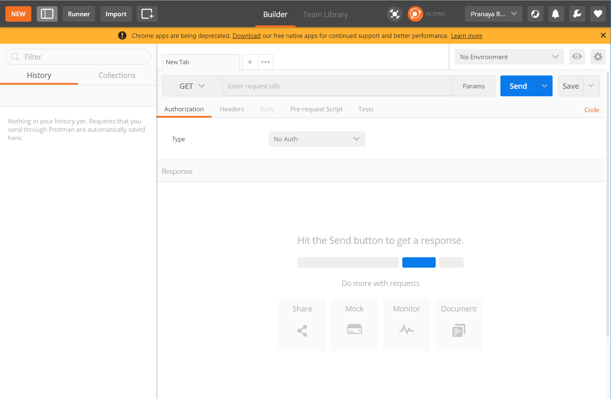Image resolution: width=611 pixels, height=399 pixels.
Task: Click the blue progress bar segment
Action: click(419, 262)
